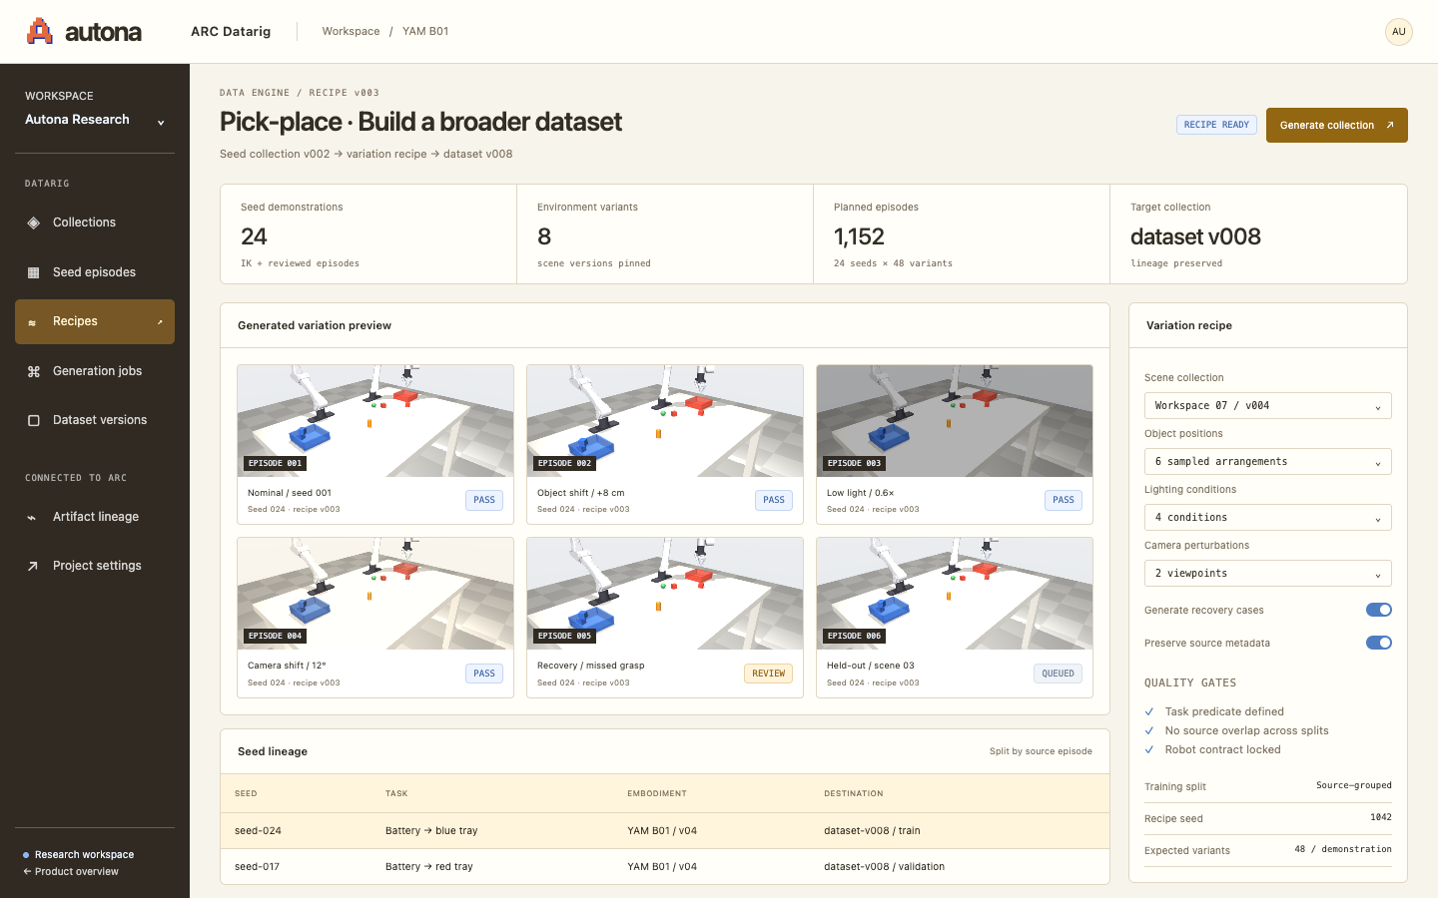The width and height of the screenshot is (1438, 898).
Task: Click Product overview link
Action: tap(71, 872)
